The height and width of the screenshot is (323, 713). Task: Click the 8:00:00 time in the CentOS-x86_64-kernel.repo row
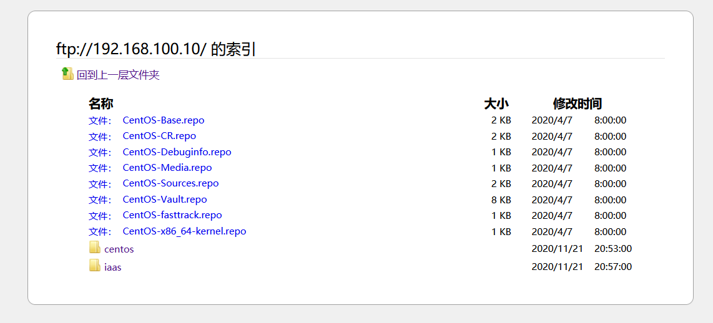click(610, 232)
